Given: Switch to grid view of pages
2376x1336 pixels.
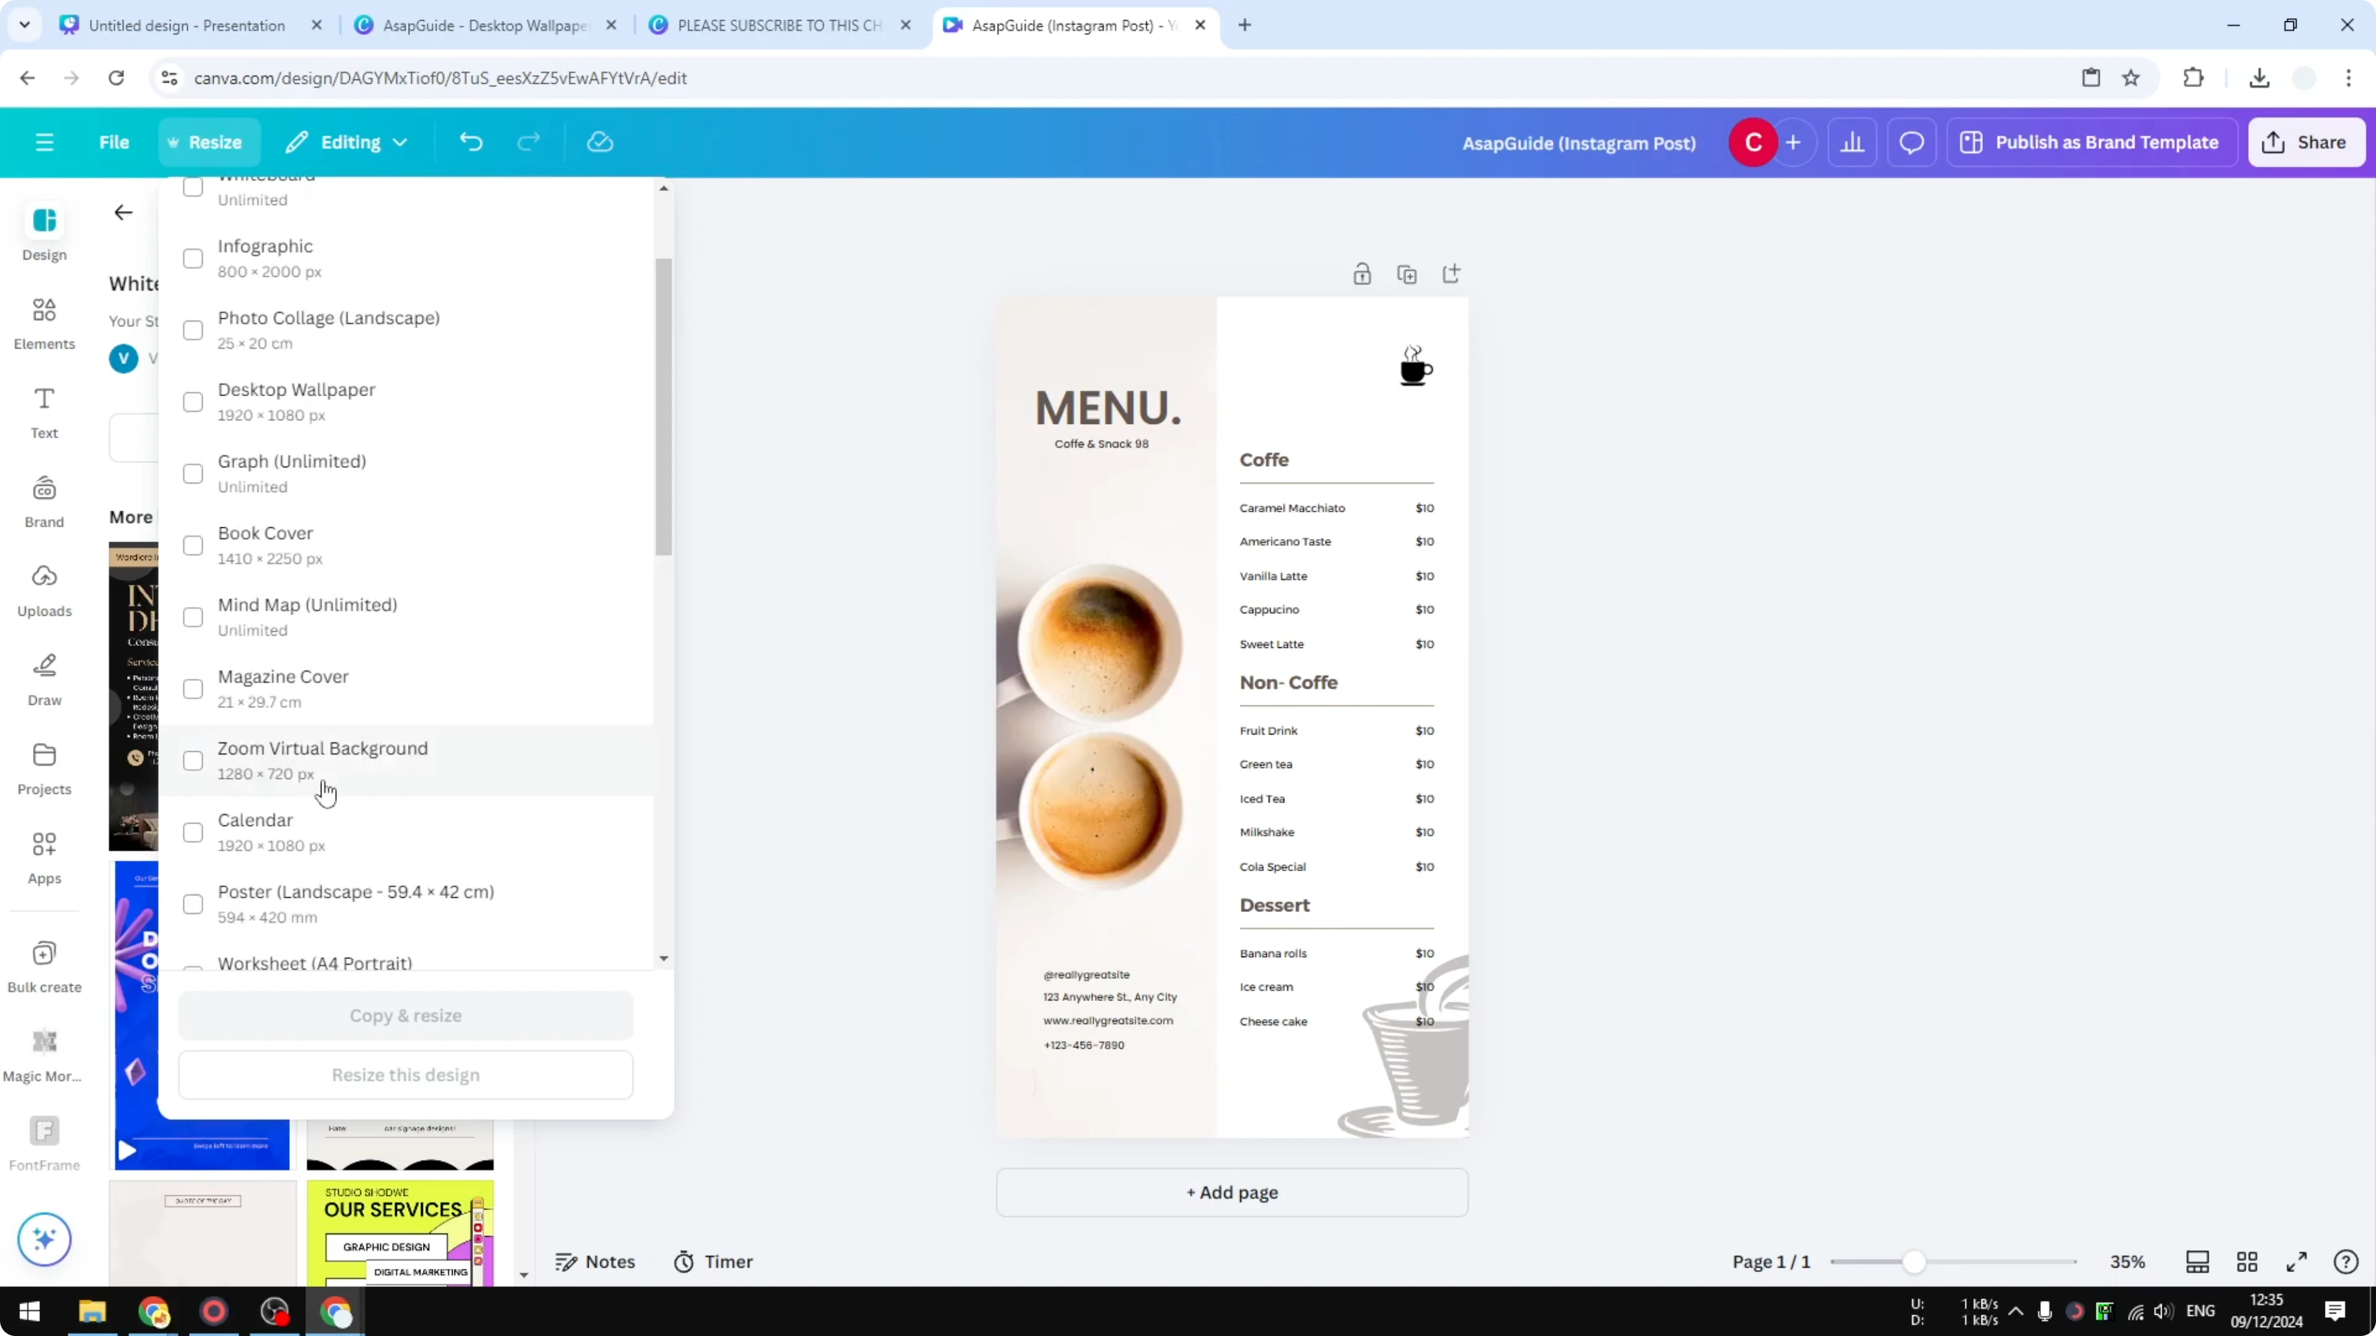Looking at the screenshot, I should click(2247, 1261).
